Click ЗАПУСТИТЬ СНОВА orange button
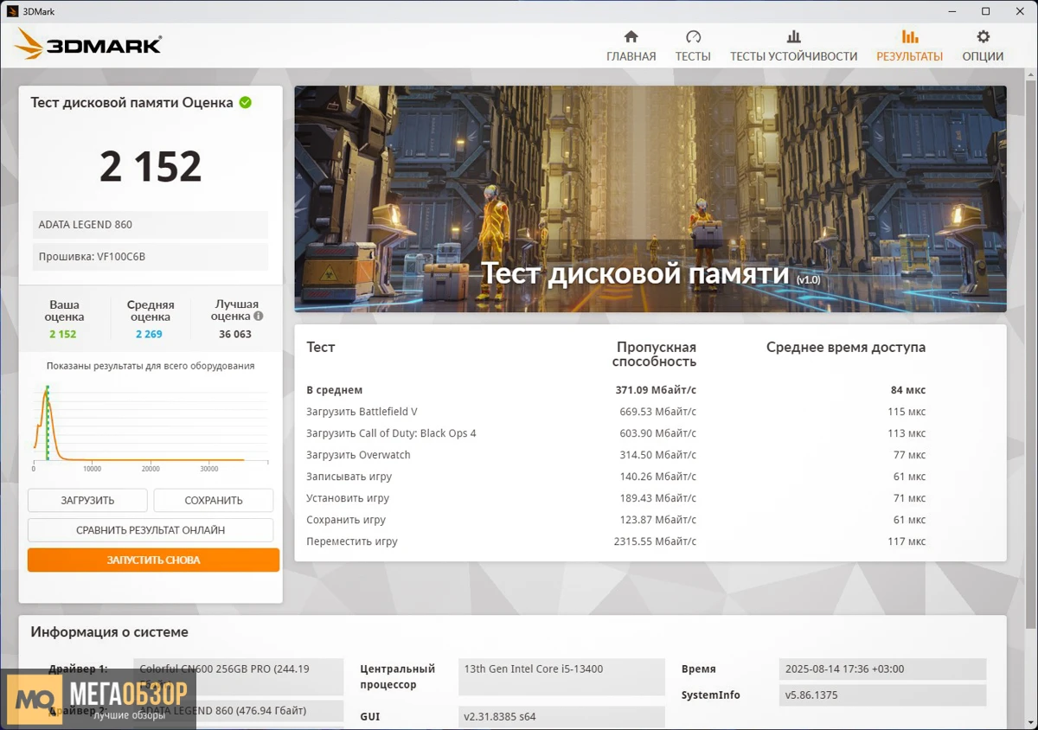 [153, 560]
